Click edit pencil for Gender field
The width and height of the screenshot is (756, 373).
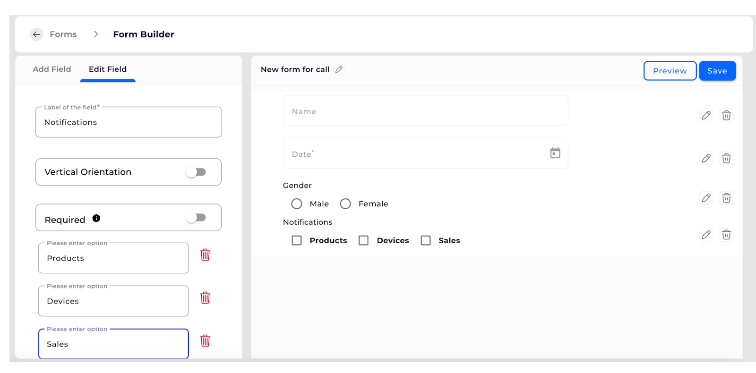pos(706,198)
